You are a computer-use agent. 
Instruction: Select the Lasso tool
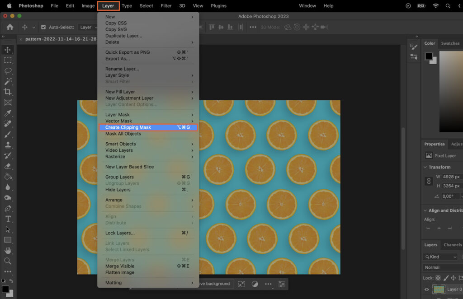pos(8,71)
